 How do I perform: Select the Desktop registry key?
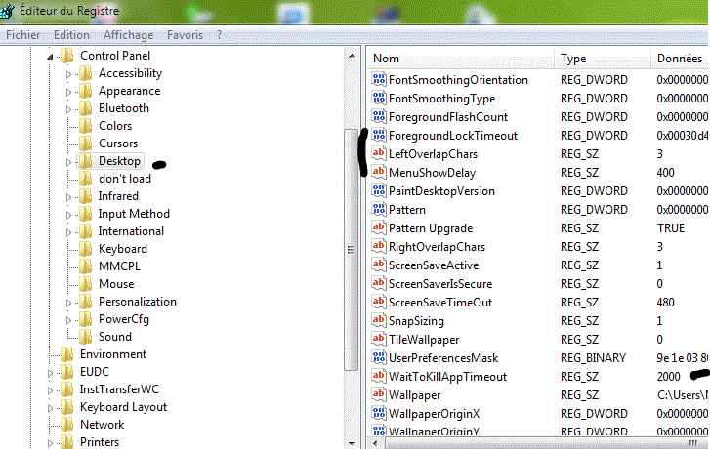click(119, 161)
